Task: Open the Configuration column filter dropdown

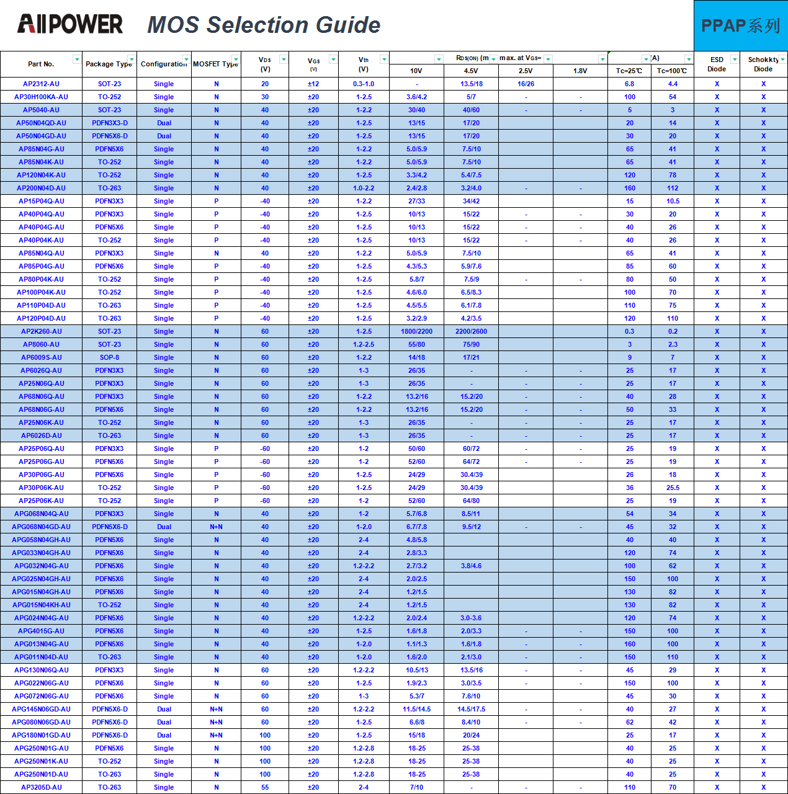Action: click(x=186, y=60)
